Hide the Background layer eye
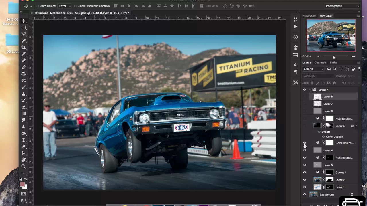Image resolution: width=367 pixels, height=206 pixels. click(304, 195)
